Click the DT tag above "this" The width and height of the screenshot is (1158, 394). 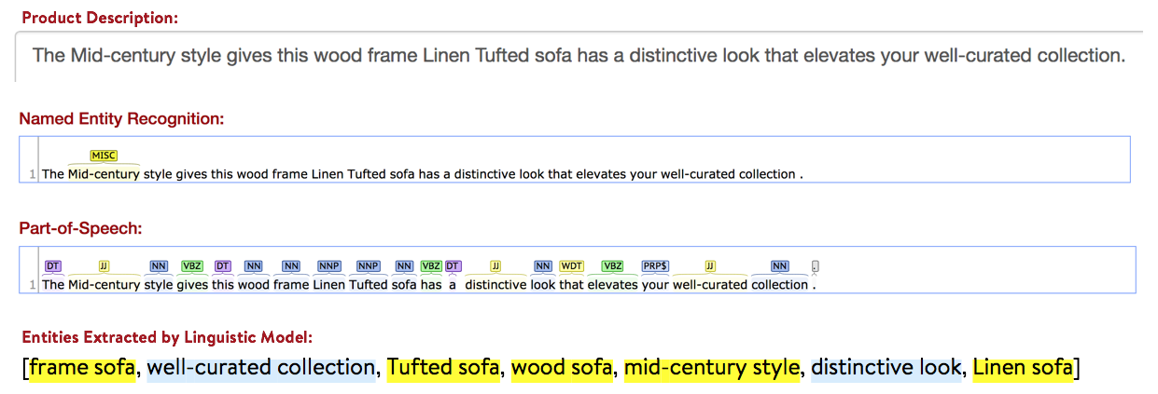pos(223,266)
